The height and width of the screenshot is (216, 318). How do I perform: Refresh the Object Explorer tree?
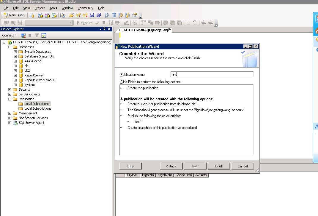click(x=44, y=35)
